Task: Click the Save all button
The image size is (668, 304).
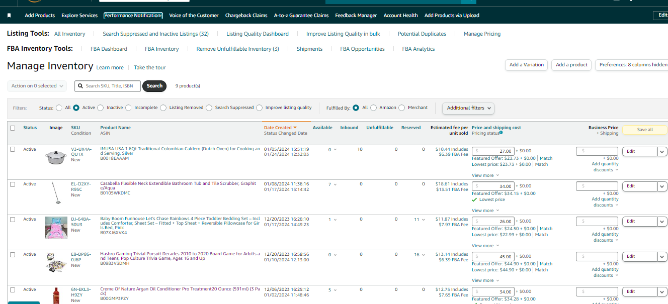Action: point(645,130)
